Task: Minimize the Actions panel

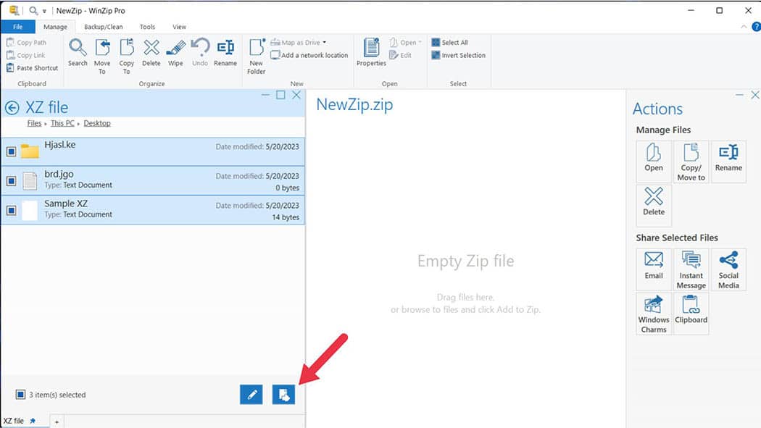Action: (x=739, y=95)
